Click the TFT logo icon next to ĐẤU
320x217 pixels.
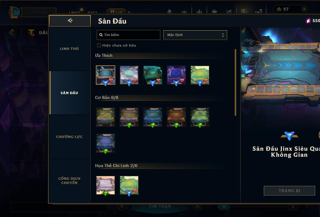tap(31, 32)
